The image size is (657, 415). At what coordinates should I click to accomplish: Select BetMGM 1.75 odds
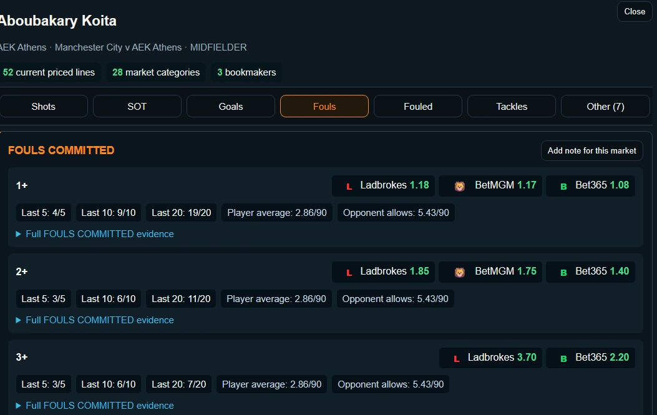click(x=490, y=271)
